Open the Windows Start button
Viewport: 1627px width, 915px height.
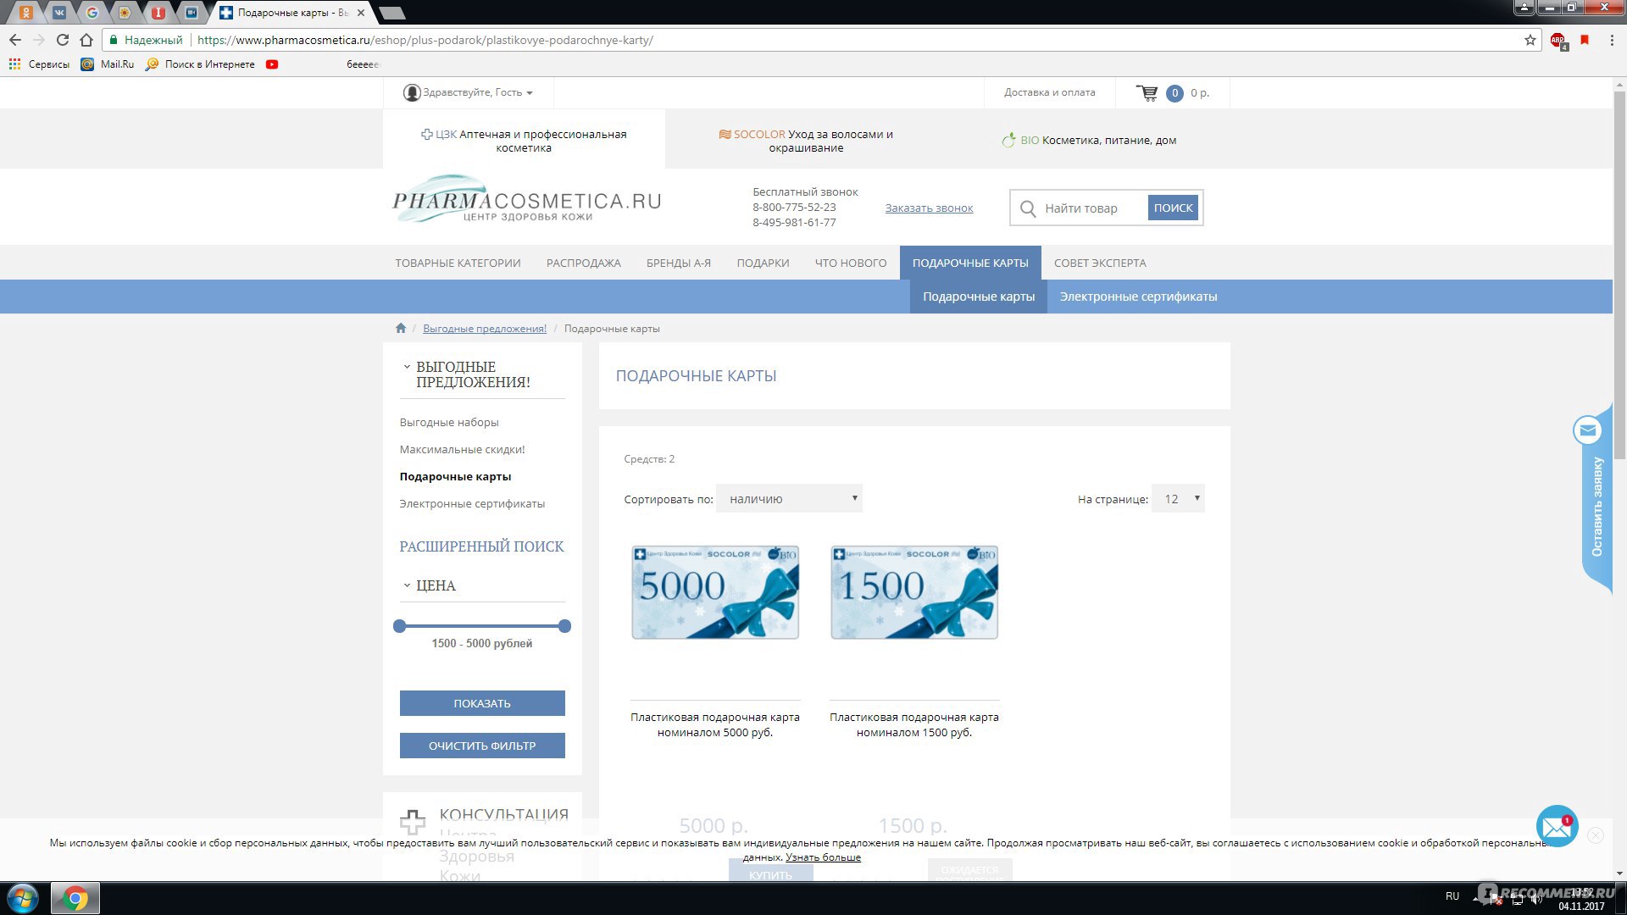23,898
